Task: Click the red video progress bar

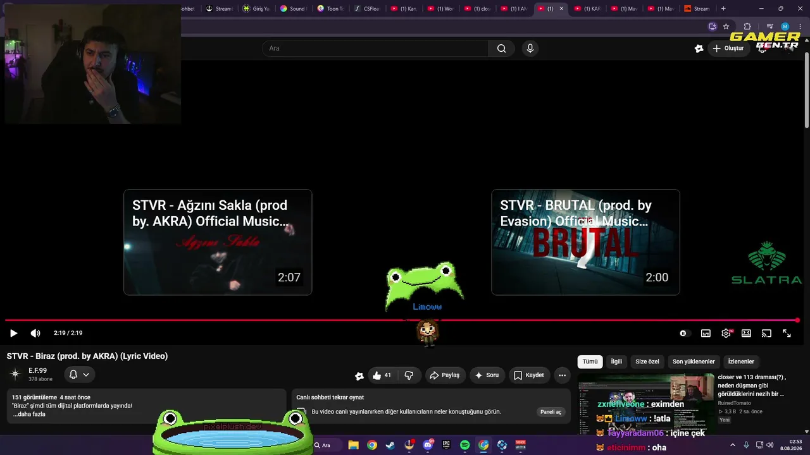Action: (x=402, y=320)
